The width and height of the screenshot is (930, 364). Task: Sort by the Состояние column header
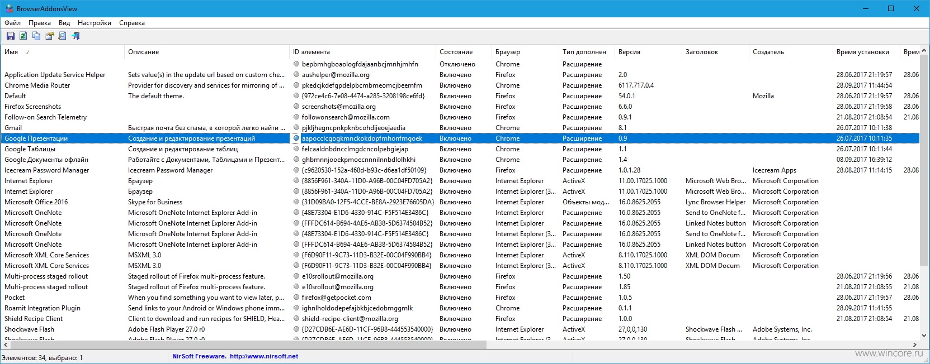[464, 52]
